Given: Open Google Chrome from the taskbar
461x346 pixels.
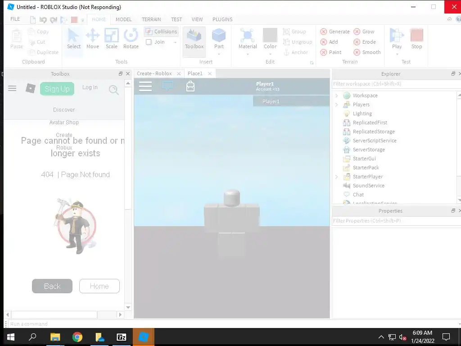Looking at the screenshot, I should (77, 337).
